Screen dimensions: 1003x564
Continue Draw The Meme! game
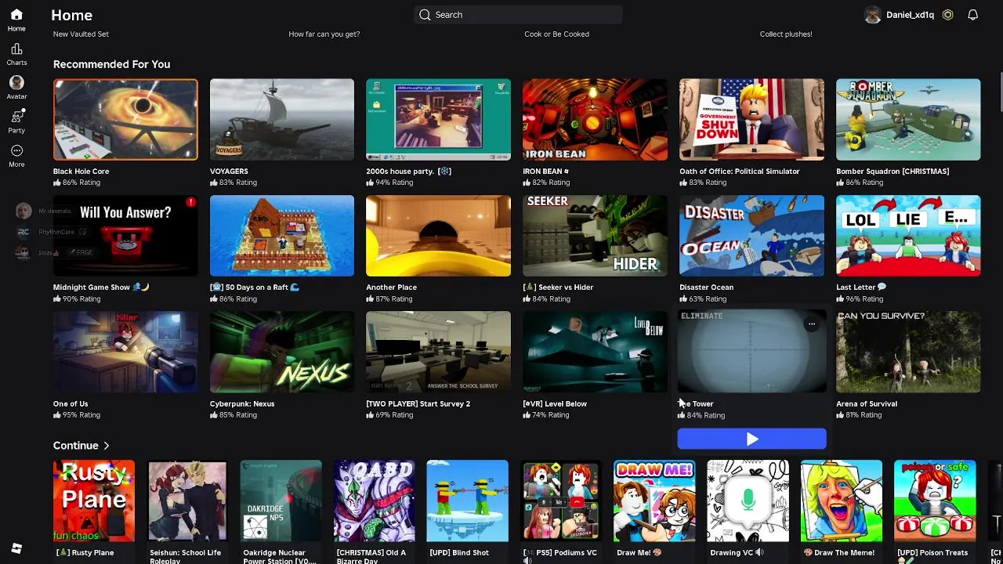click(x=842, y=501)
